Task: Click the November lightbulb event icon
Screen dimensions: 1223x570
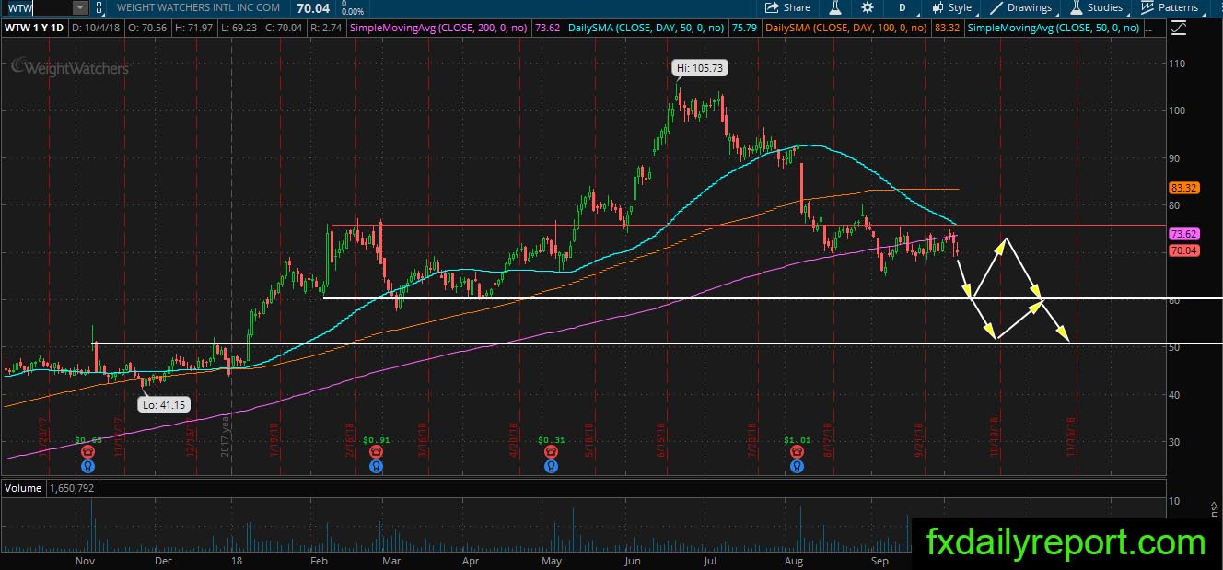Action: click(x=87, y=467)
